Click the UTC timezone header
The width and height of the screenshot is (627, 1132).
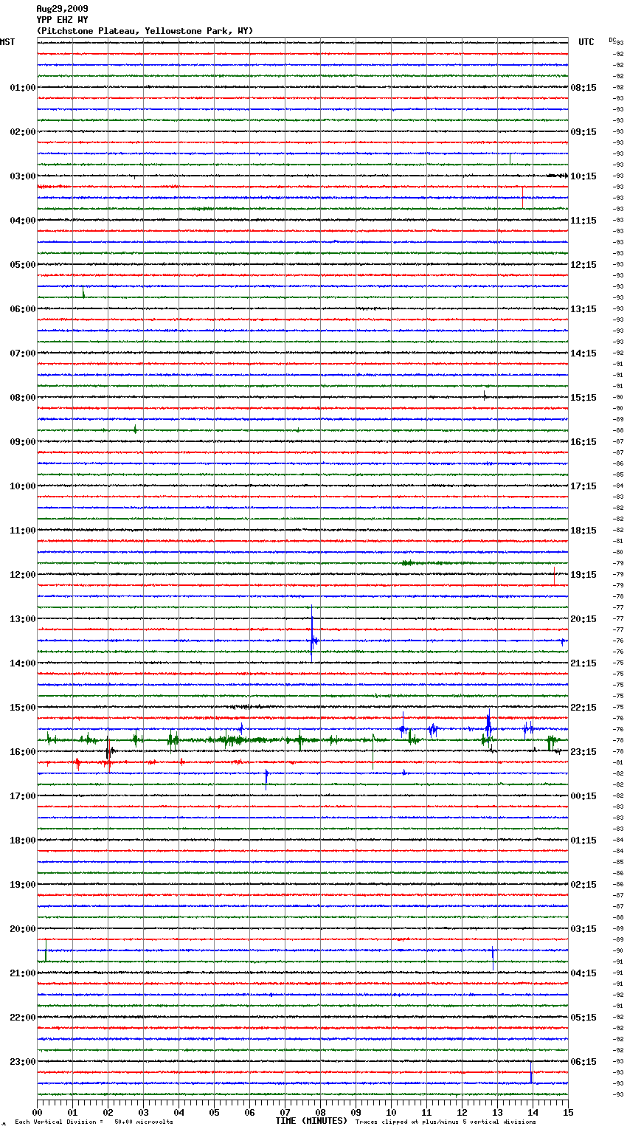point(586,42)
